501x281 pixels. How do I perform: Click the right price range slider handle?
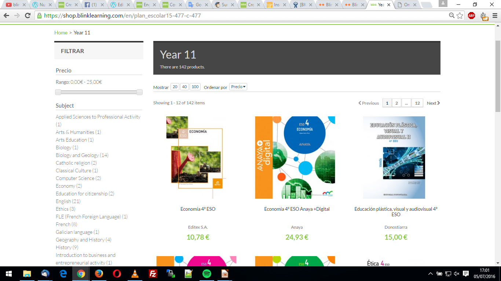pos(139,92)
